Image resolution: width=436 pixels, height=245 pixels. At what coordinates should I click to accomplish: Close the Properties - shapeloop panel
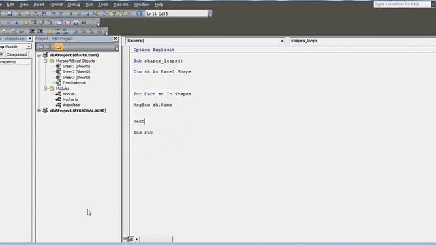30,39
